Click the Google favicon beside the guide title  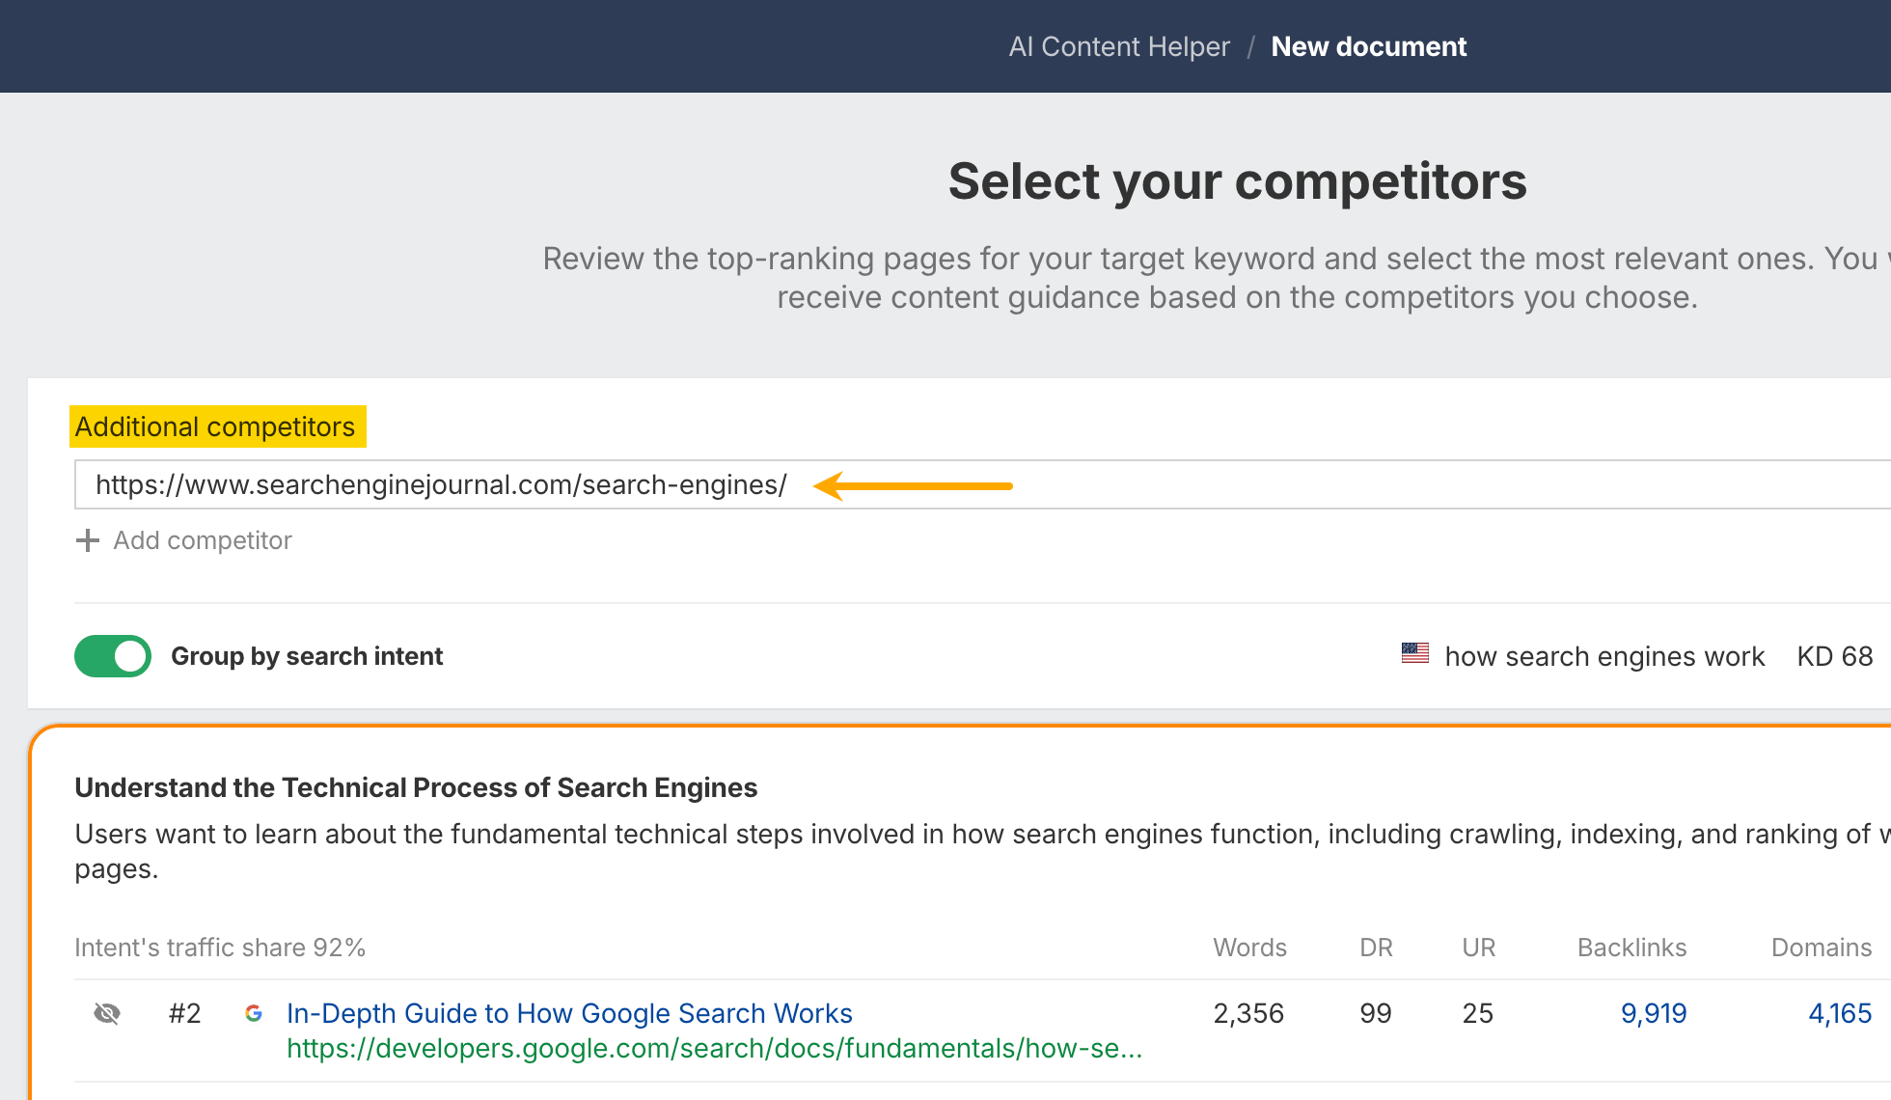(254, 1013)
